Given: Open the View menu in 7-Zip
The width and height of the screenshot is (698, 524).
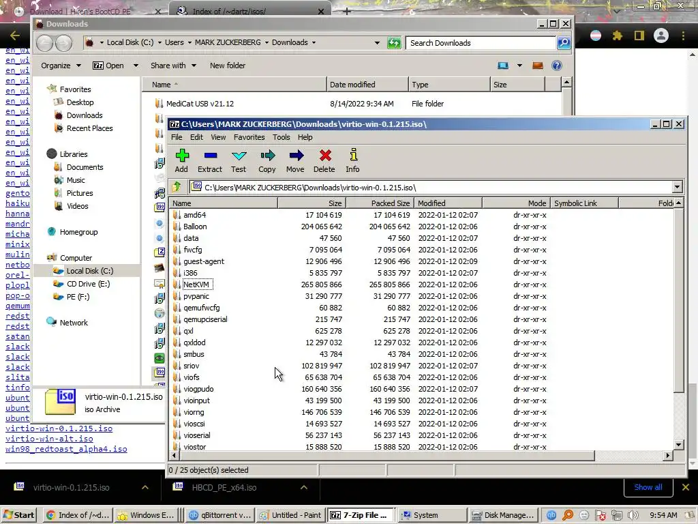Looking at the screenshot, I should [x=218, y=137].
